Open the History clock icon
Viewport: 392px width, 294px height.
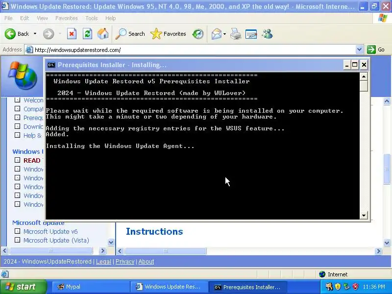coord(198,34)
